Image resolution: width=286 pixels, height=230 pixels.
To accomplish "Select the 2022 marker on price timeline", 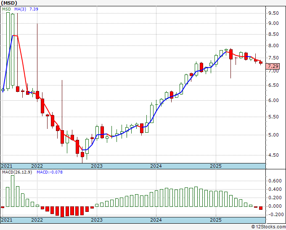I will tap(37, 166).
